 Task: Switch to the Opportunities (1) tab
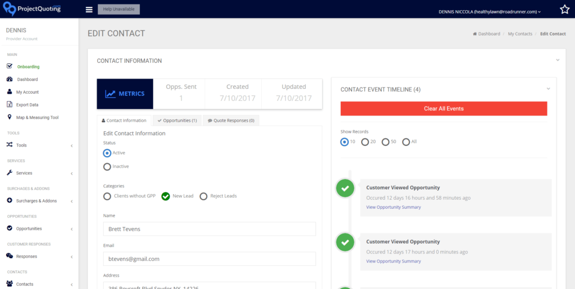pyautogui.click(x=177, y=120)
